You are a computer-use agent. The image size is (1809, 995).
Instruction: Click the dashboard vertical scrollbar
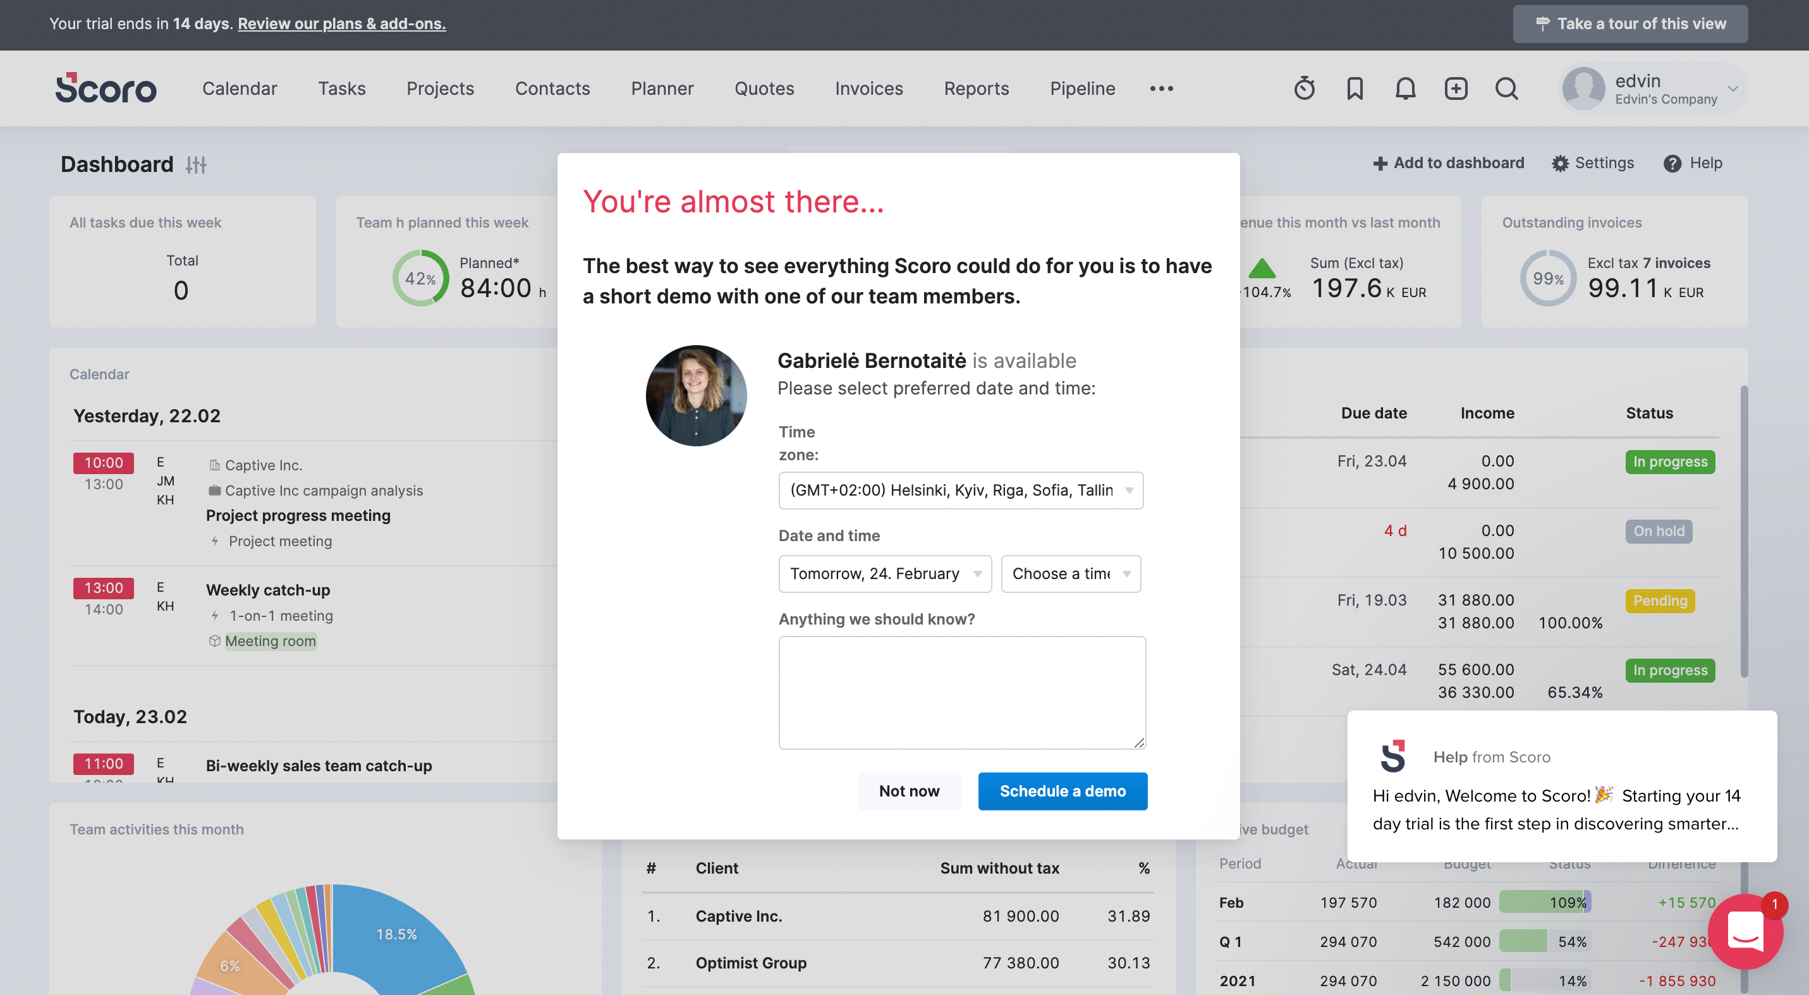[x=1743, y=531]
